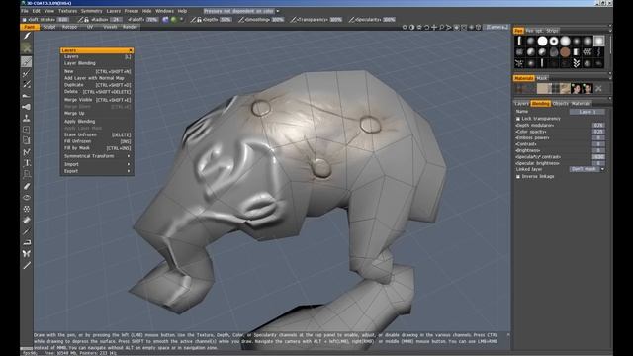Select the eraser tool in left toolbar
Viewport: 633px width, 356px height.
pos(27,186)
